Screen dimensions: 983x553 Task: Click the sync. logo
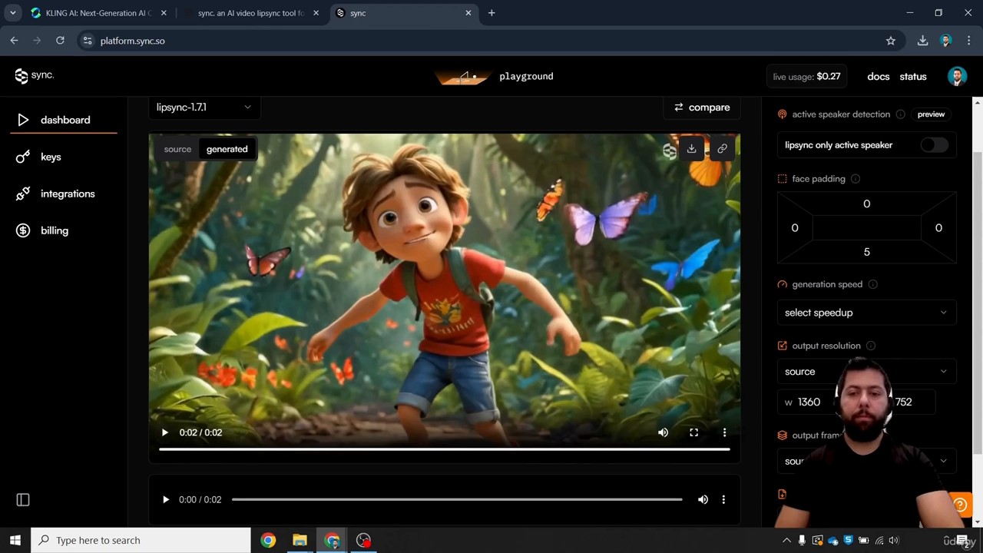(x=35, y=75)
